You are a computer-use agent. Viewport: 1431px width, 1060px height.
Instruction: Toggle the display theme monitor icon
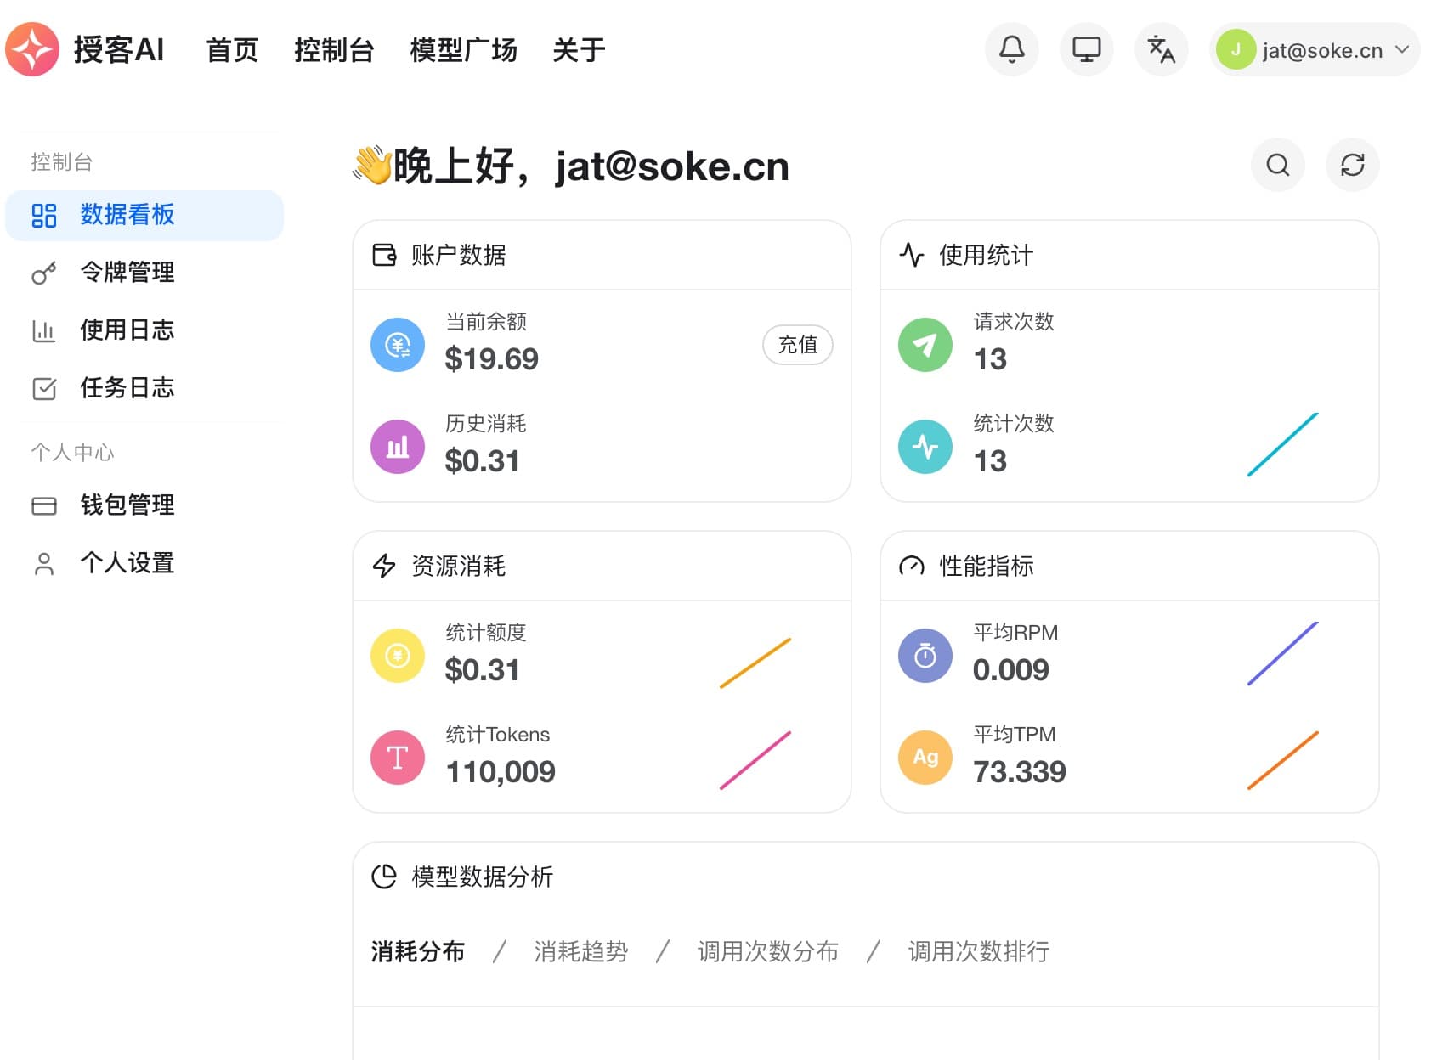tap(1086, 49)
